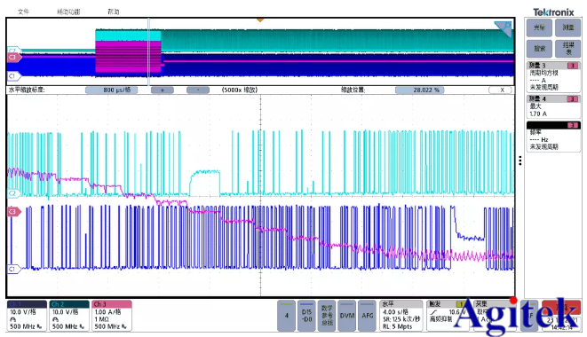Open the 水平 horizontal settings badge
The width and height of the screenshot is (587, 337).
click(401, 316)
